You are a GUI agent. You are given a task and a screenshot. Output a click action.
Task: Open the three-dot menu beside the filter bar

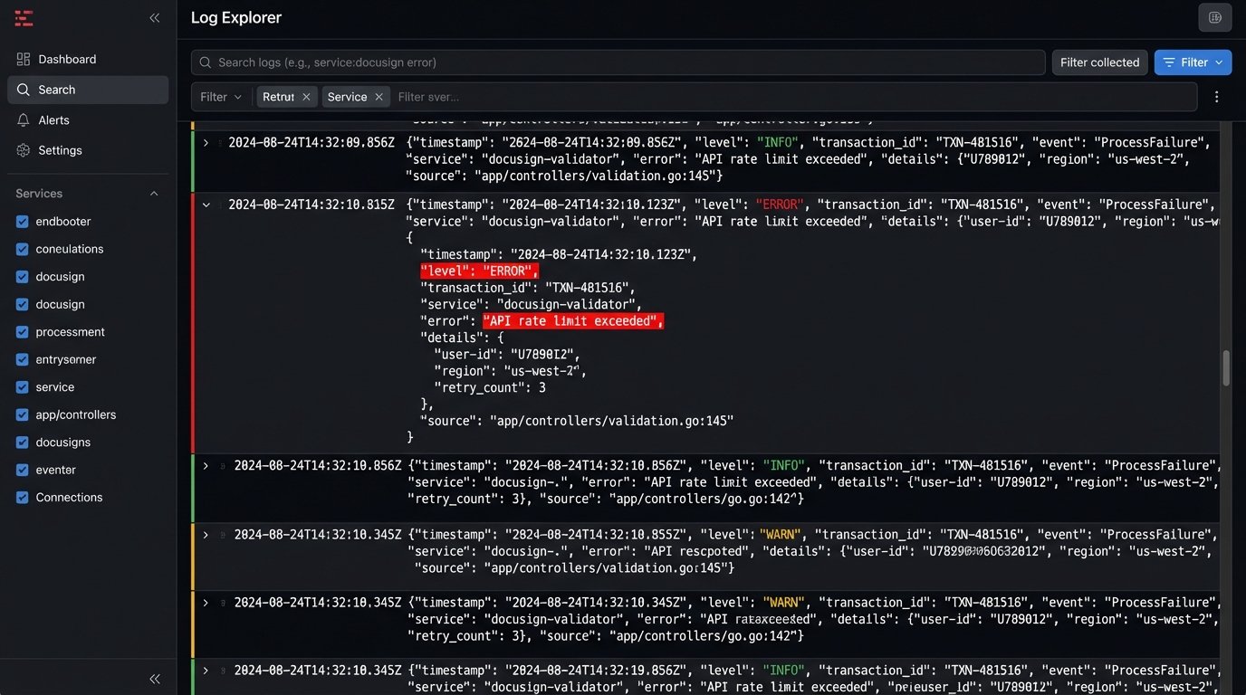pyautogui.click(x=1217, y=97)
